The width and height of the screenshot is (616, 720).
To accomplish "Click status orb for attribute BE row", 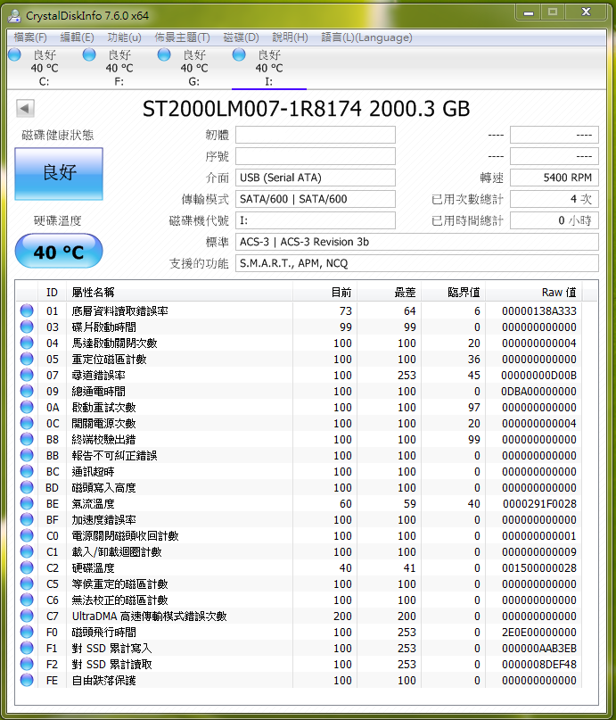I will (27, 504).
